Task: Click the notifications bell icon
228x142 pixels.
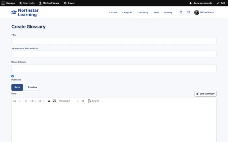Action: 181,12
